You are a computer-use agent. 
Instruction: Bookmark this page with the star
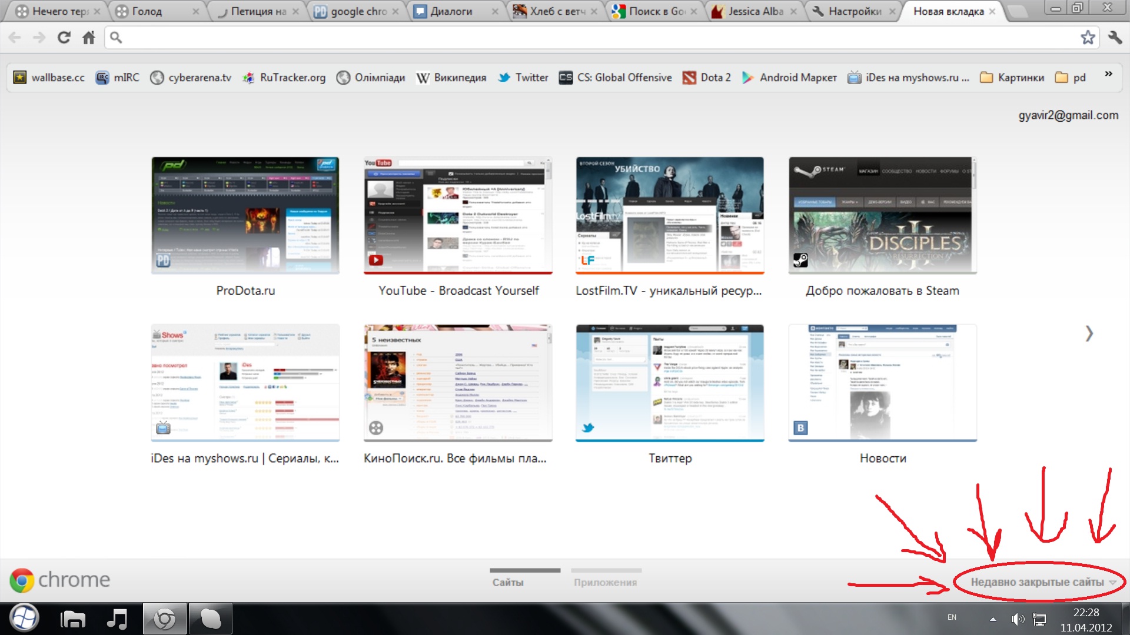click(1088, 38)
